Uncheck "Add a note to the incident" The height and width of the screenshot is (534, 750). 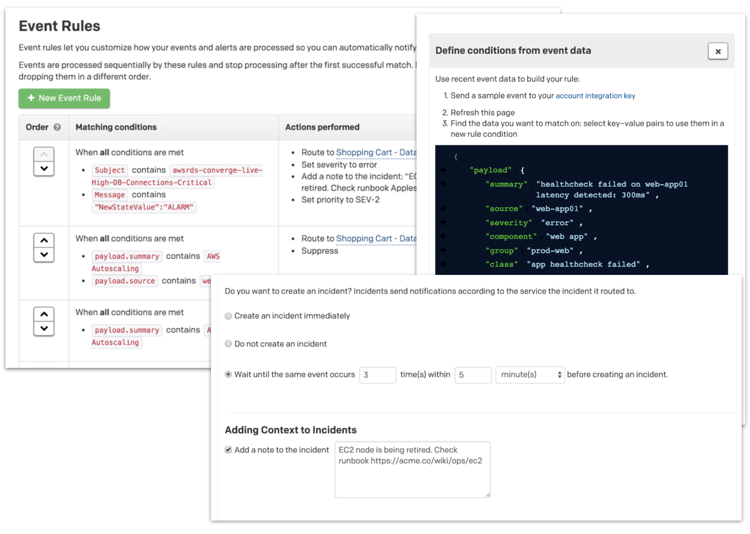click(x=228, y=450)
